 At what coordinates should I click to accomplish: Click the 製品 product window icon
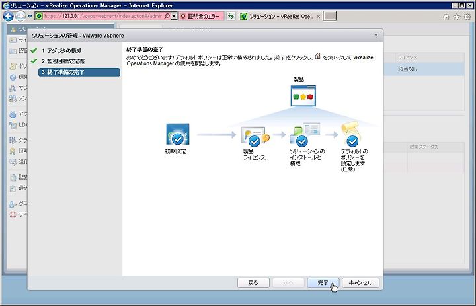(303, 96)
